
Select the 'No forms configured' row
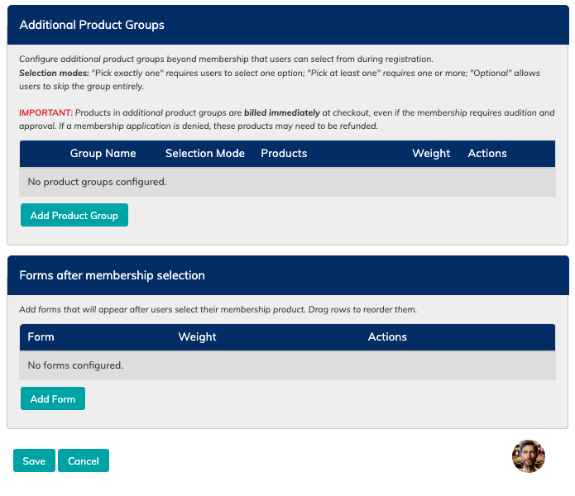click(x=288, y=365)
